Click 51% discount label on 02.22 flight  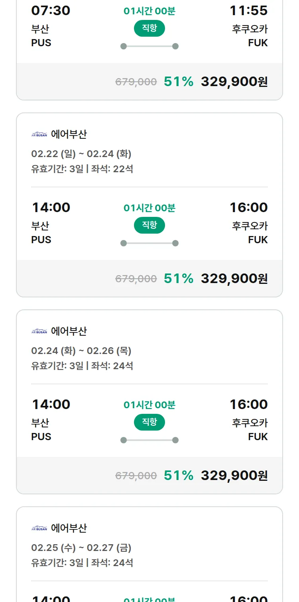(x=178, y=279)
